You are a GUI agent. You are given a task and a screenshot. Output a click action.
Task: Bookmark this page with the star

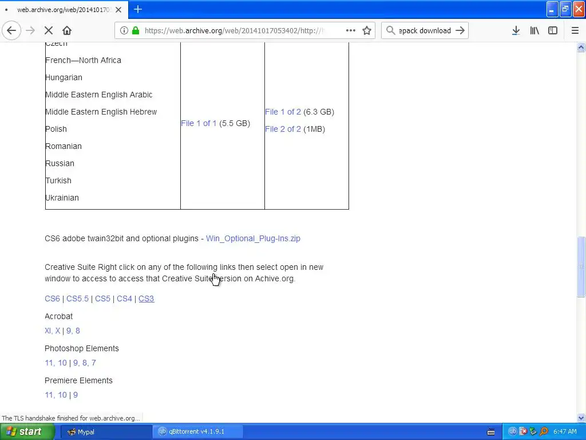[x=367, y=31]
